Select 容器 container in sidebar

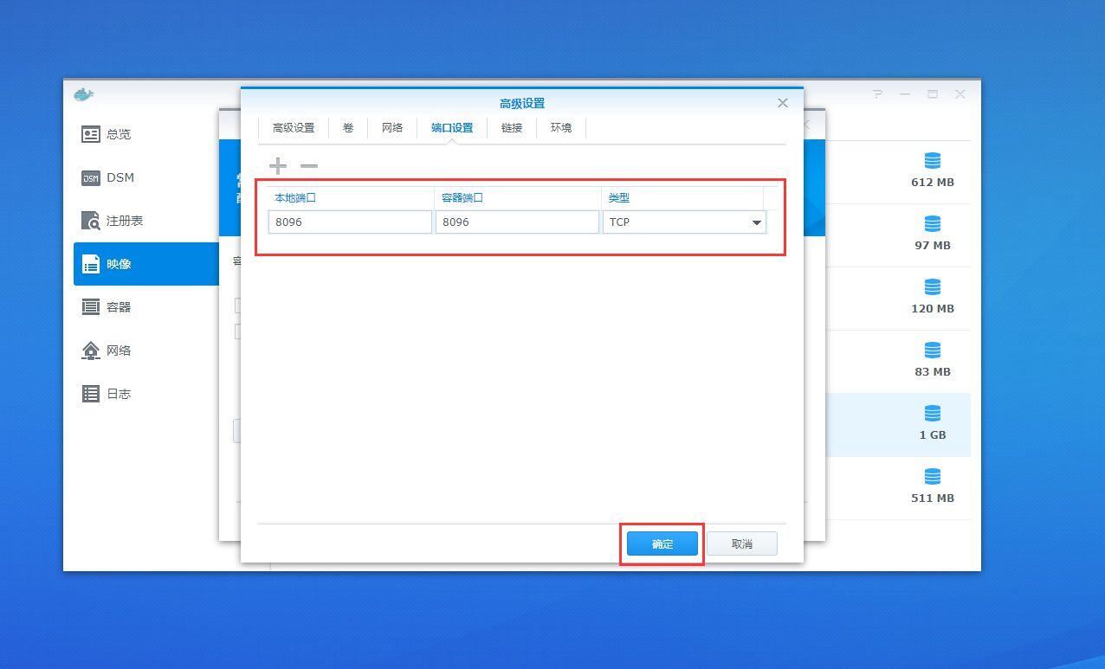[x=118, y=307]
